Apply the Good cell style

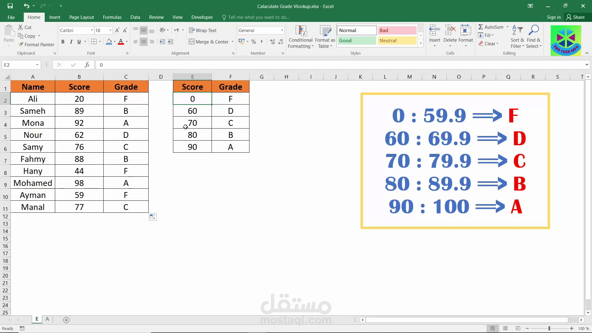click(x=356, y=40)
